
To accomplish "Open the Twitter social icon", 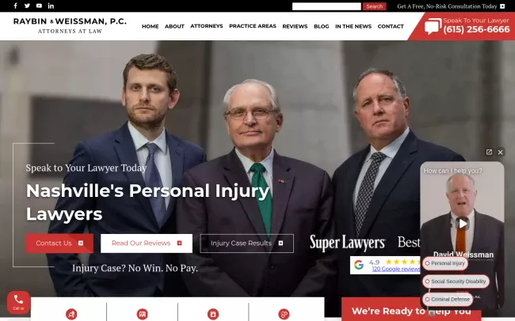I will tap(27, 6).
